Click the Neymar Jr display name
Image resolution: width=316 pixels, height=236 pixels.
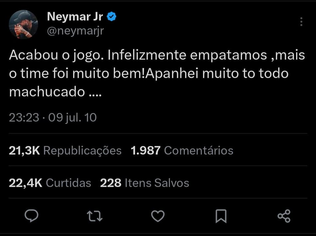tap(75, 17)
